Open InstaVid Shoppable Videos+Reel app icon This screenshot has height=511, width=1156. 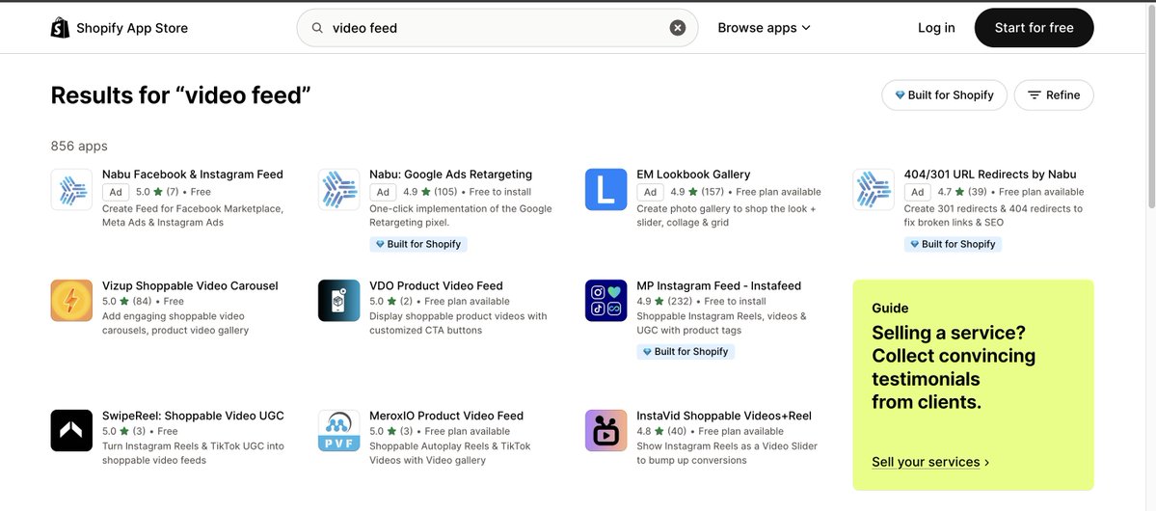click(606, 431)
